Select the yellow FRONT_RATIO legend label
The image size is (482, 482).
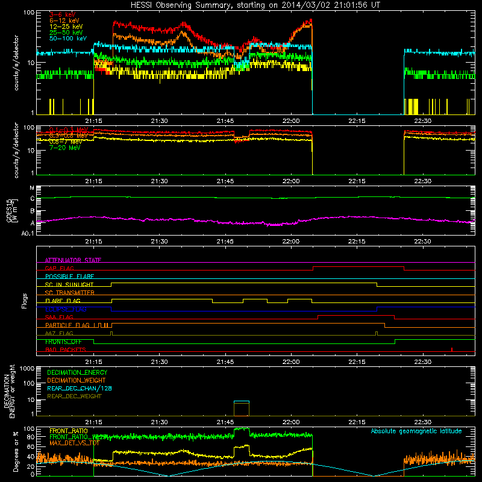click(69, 431)
